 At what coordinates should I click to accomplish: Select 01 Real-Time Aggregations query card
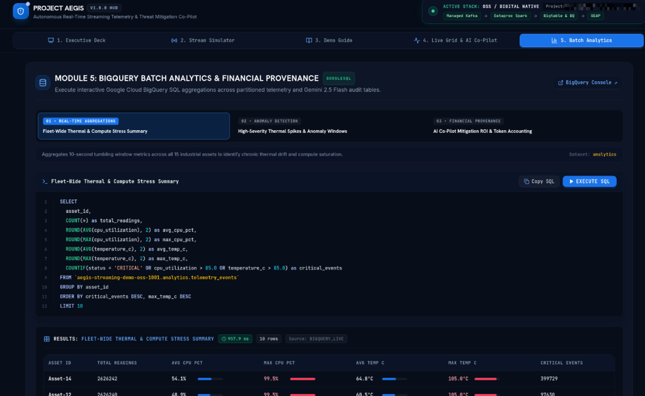click(134, 126)
